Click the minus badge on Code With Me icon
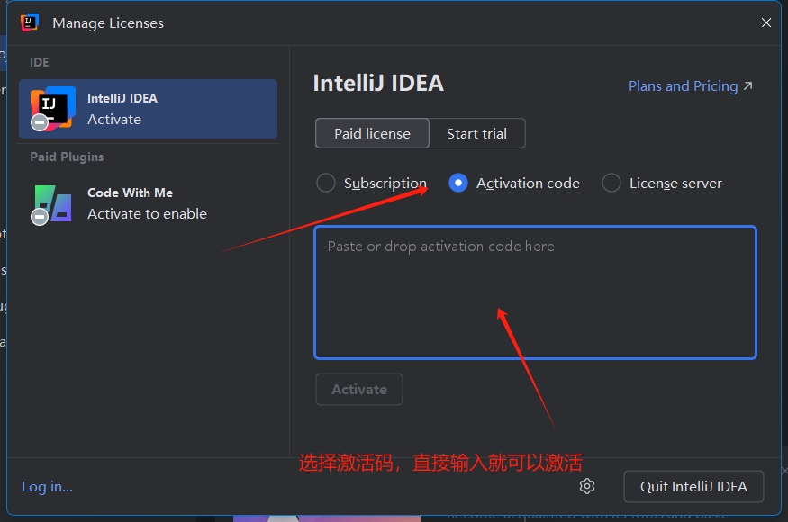Viewport: 788px width, 522px height. 39,217
